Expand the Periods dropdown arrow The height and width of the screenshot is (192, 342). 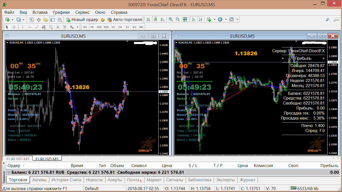[226, 19]
